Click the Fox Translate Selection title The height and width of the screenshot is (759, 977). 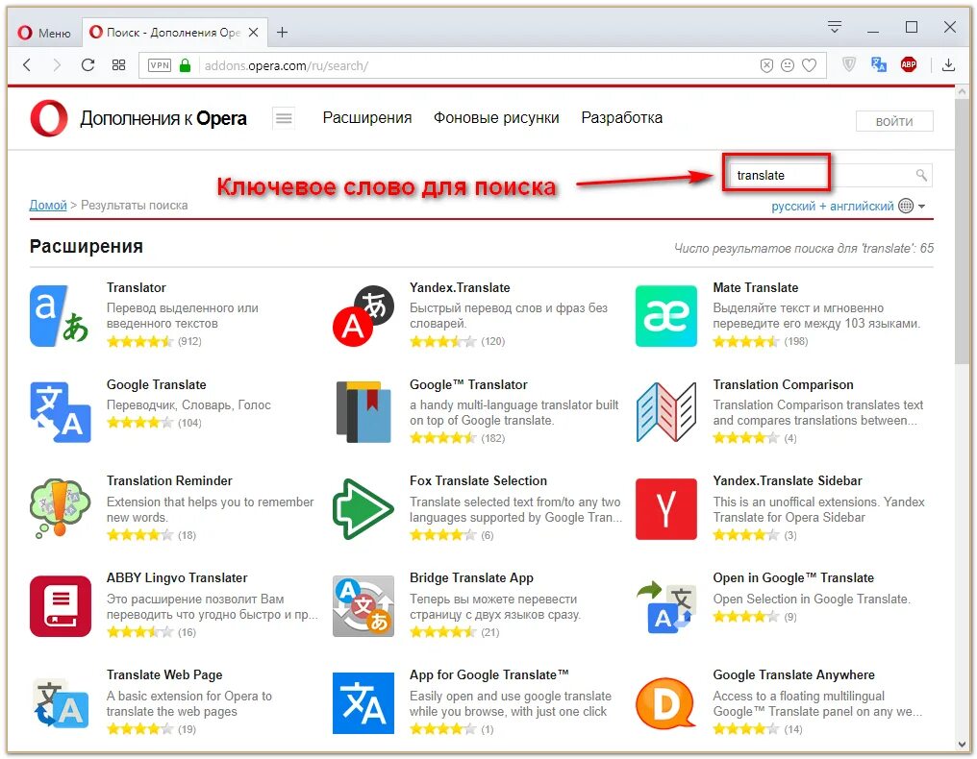478,480
